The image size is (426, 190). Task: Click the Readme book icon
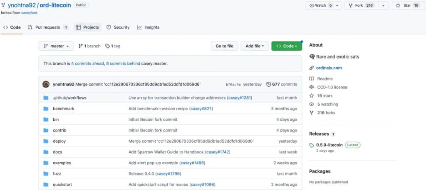(312, 79)
